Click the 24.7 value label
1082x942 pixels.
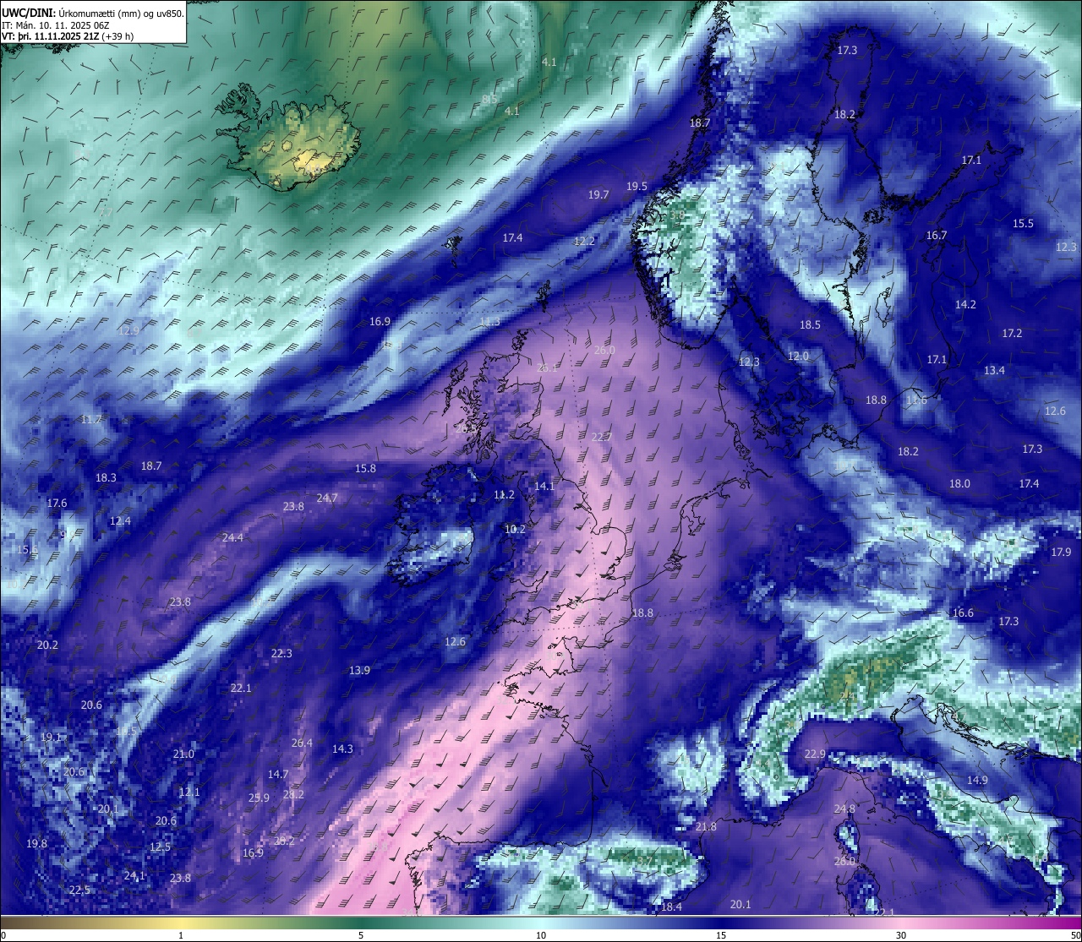[x=327, y=498]
